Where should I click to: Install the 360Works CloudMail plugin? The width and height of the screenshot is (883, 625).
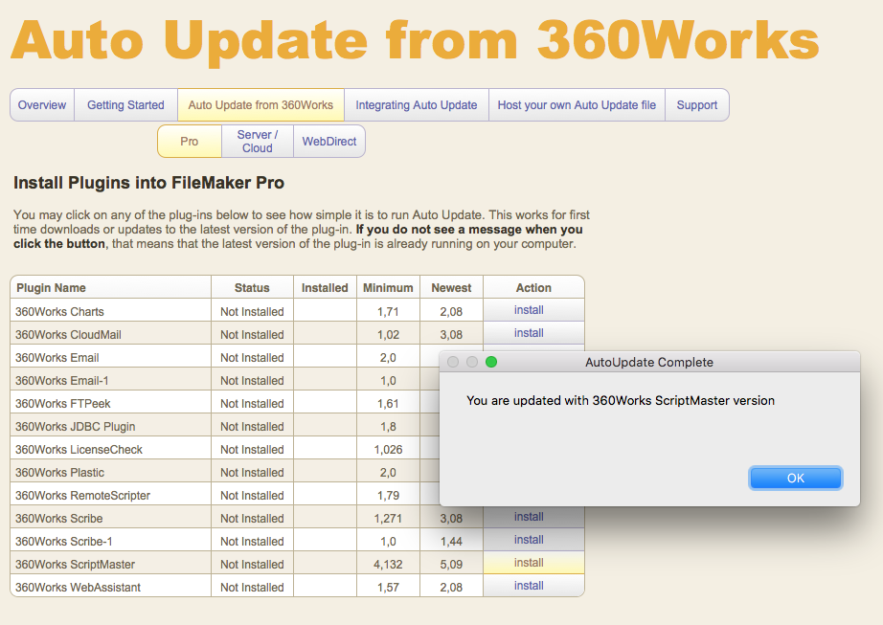[x=529, y=333]
